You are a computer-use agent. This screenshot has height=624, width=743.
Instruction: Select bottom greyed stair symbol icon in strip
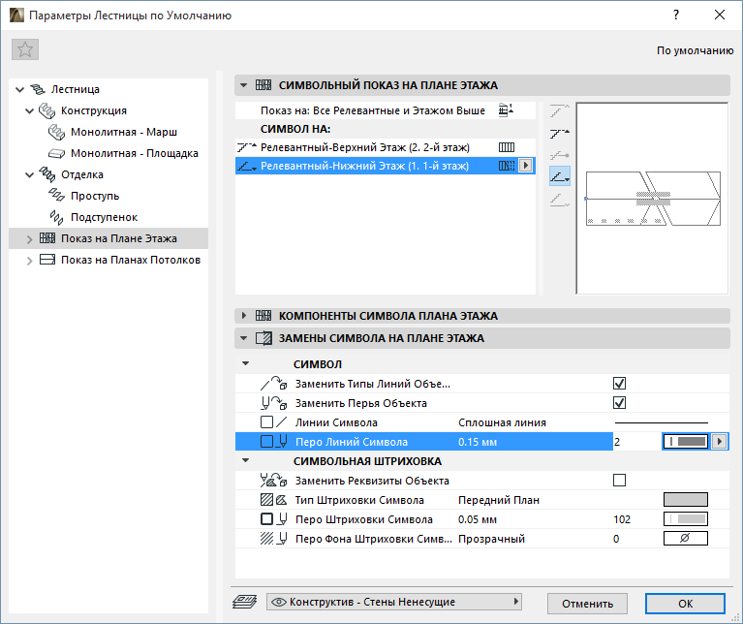pyautogui.click(x=560, y=200)
